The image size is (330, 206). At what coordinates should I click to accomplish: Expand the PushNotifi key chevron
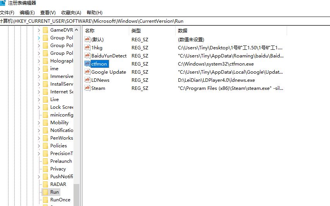[39, 177]
